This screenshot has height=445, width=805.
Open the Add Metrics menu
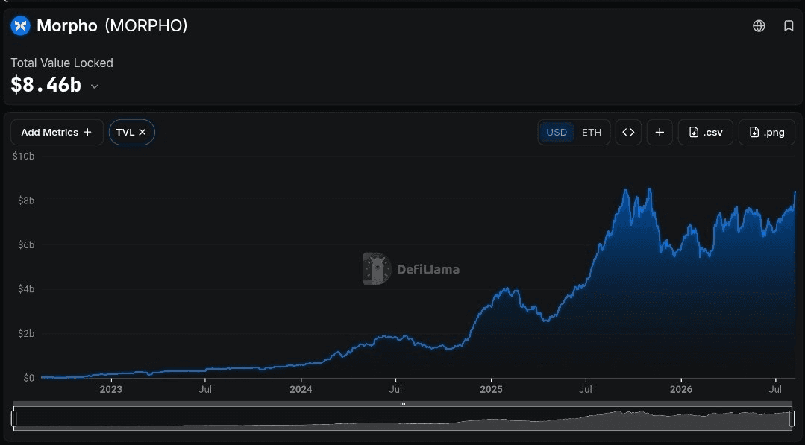57,132
